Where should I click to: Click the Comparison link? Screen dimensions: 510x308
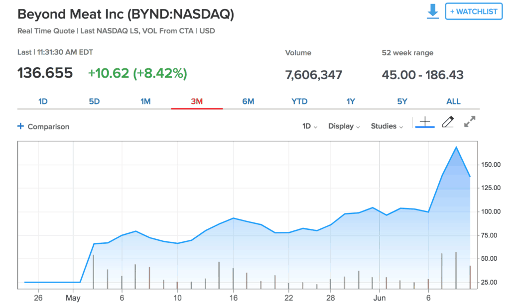point(48,127)
